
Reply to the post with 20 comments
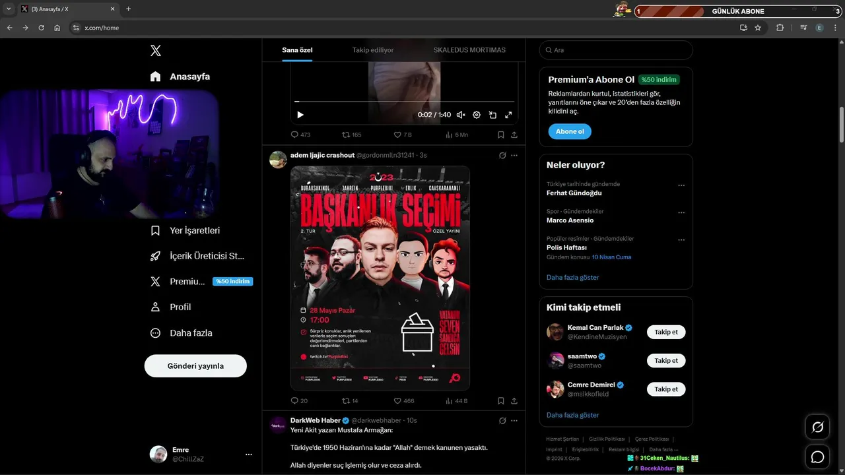299,400
